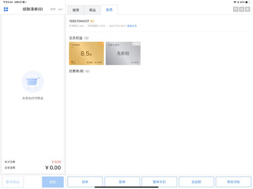253x189 pixels.
Task: Click the Wi-Fi icon in the status bar
Action: pos(235,2)
